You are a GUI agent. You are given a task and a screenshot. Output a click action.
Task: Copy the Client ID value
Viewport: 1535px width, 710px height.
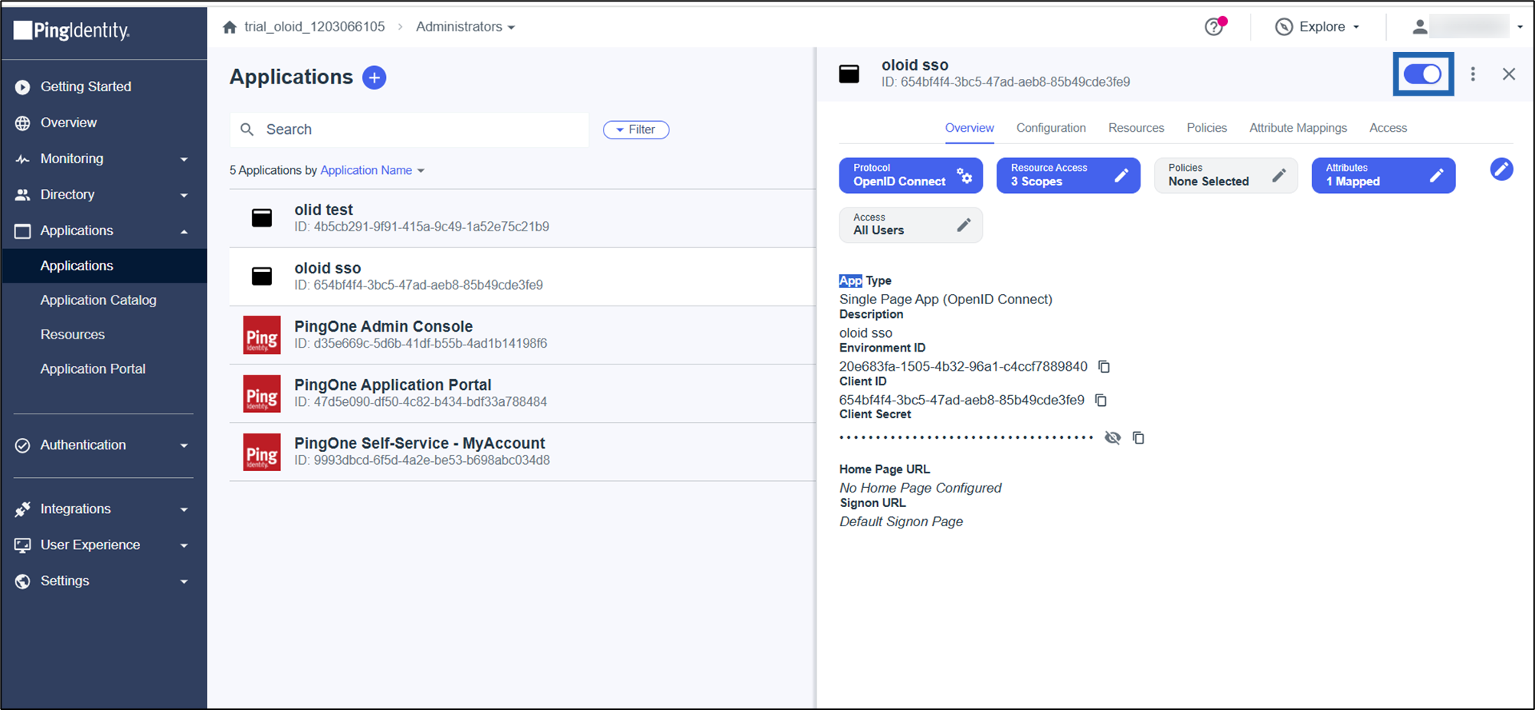click(x=1101, y=400)
